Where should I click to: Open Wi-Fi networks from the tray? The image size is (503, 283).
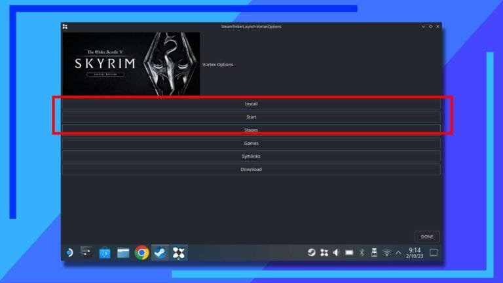[x=386, y=253]
